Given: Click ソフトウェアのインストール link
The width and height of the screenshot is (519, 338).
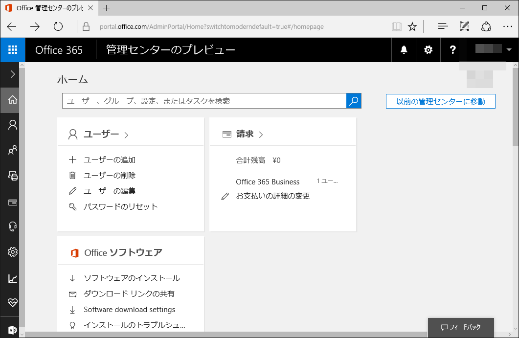Looking at the screenshot, I should pyautogui.click(x=132, y=278).
